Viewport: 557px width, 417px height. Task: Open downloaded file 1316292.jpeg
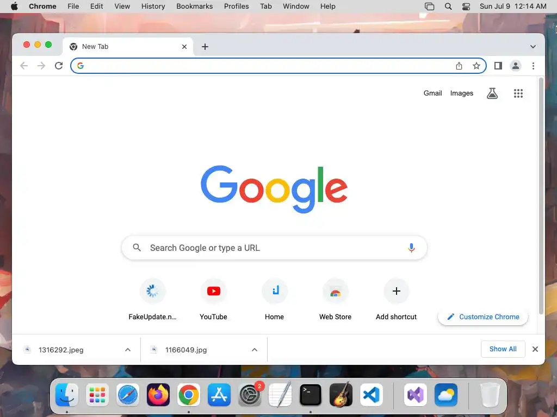61,350
